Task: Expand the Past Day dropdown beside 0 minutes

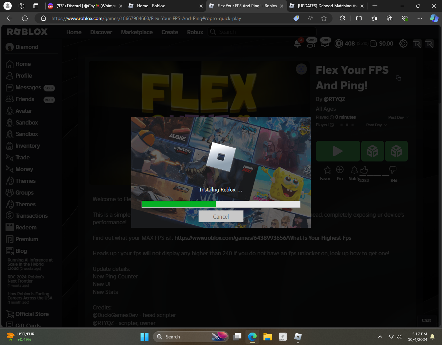Action: pos(398,117)
